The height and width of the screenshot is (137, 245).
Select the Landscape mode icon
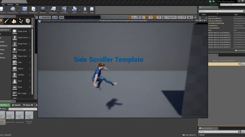click(14, 21)
